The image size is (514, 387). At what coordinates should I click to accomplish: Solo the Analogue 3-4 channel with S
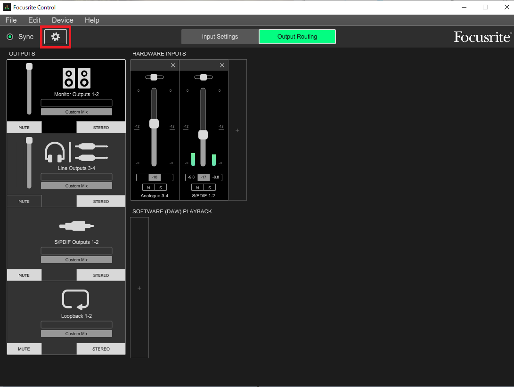(161, 187)
